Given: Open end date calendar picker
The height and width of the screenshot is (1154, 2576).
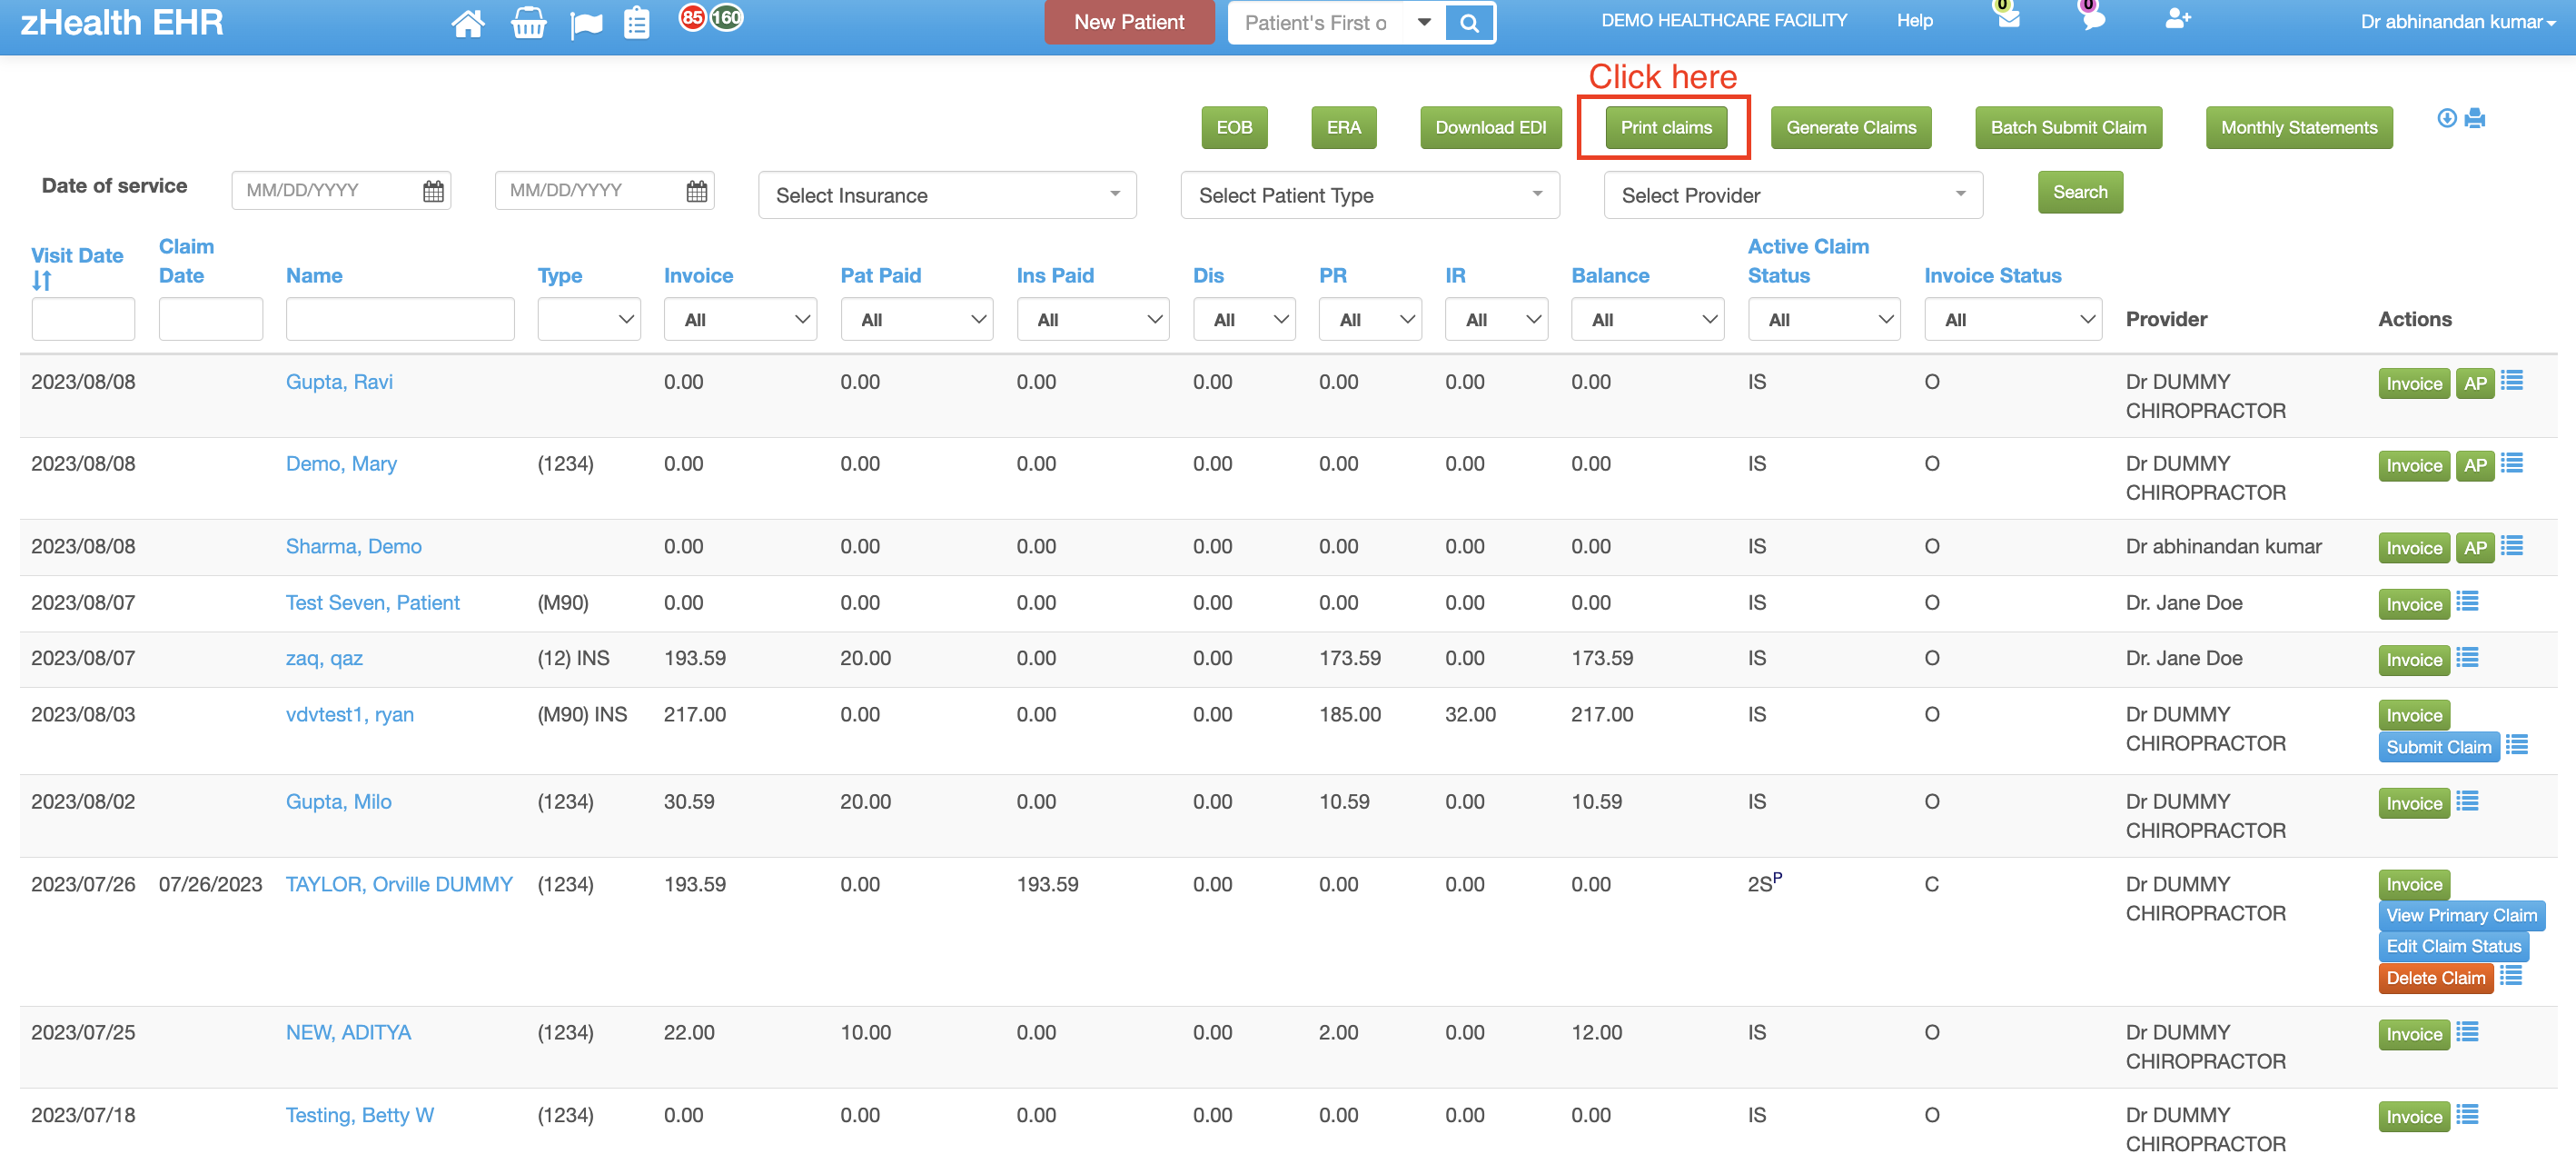Looking at the screenshot, I should pos(696,190).
